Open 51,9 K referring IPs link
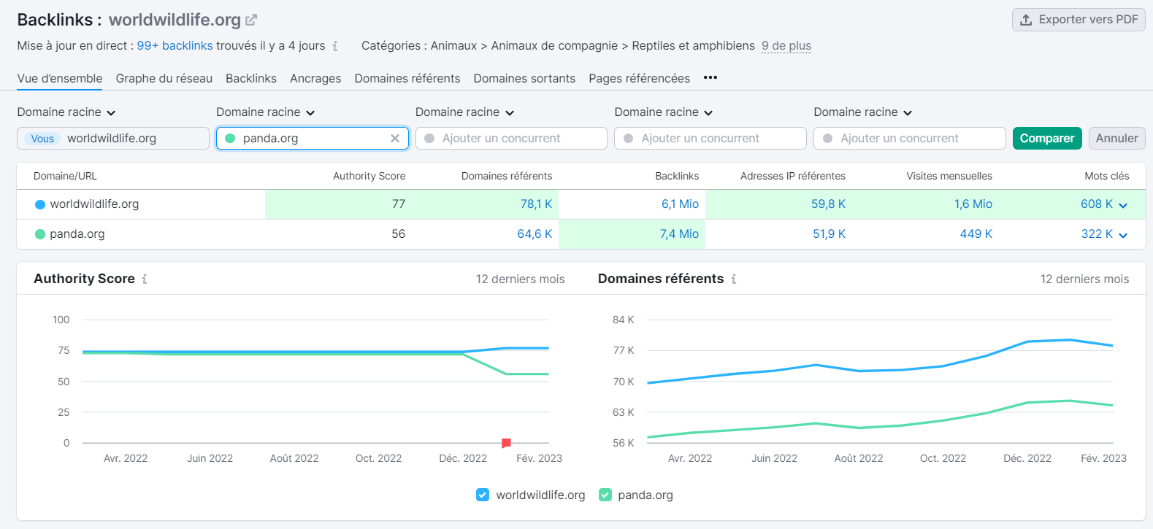Viewport: 1153px width, 529px height. 829,234
